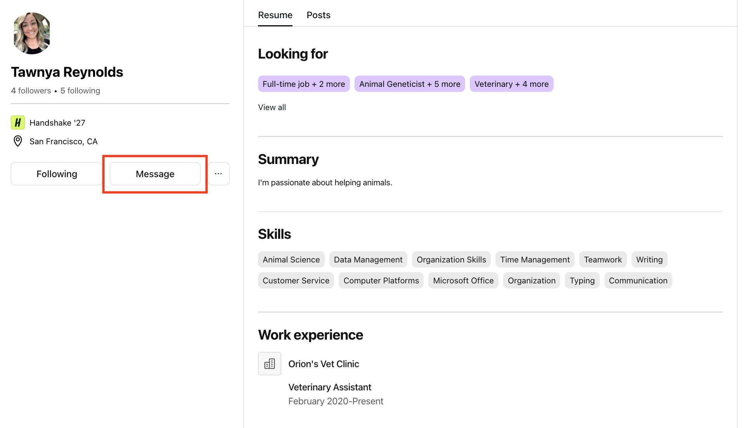Select the Time Management skill chip
The height and width of the screenshot is (428, 744).
535,259
